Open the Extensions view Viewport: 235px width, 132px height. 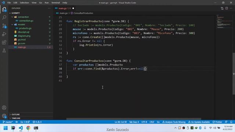point(4,43)
